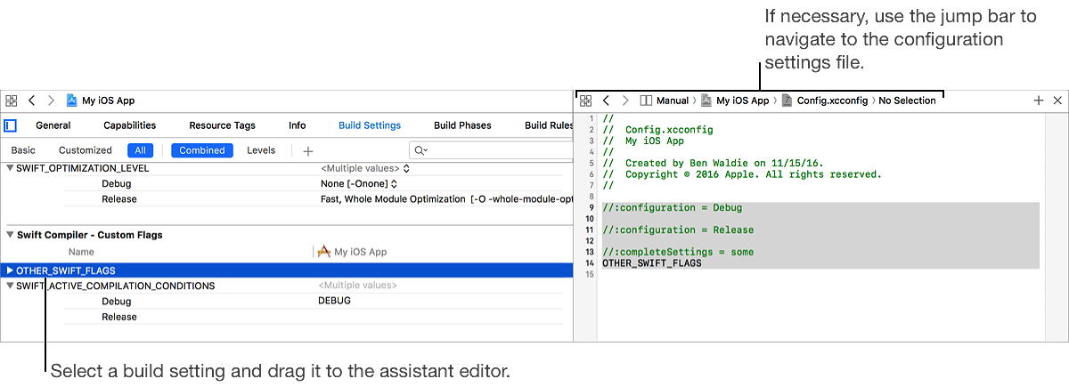Open My iOS App segment in assistant jump bar
This screenshot has height=387, width=1069.
tap(735, 101)
